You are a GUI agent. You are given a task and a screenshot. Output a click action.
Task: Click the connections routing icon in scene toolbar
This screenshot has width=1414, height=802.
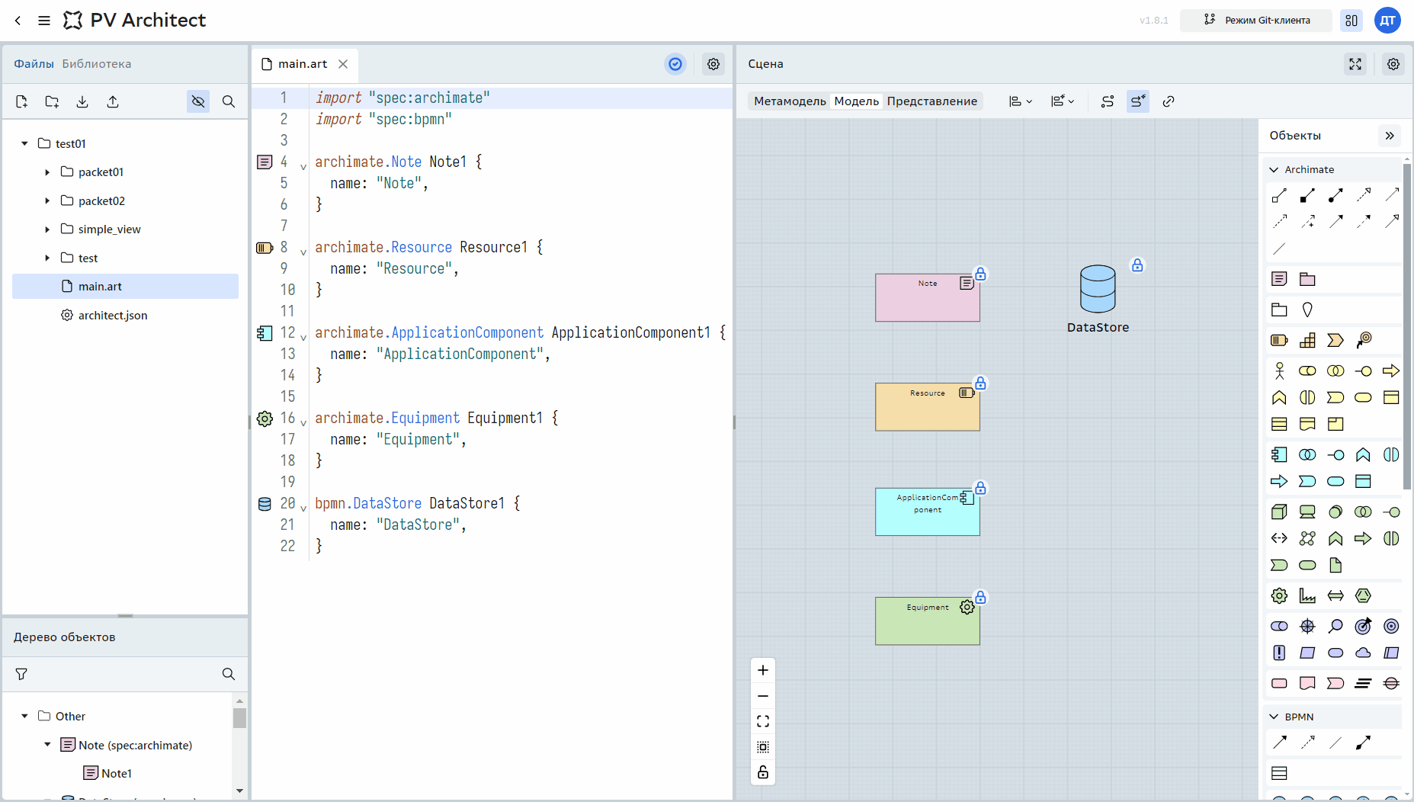[x=1108, y=101]
